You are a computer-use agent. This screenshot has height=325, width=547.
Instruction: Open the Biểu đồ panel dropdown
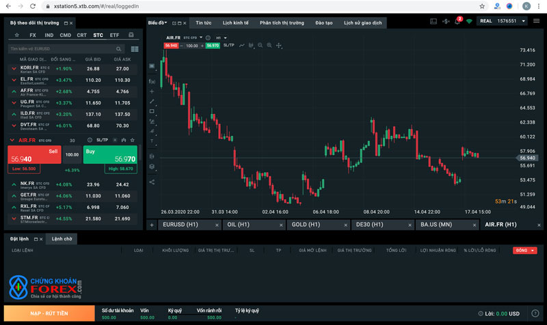(157, 23)
